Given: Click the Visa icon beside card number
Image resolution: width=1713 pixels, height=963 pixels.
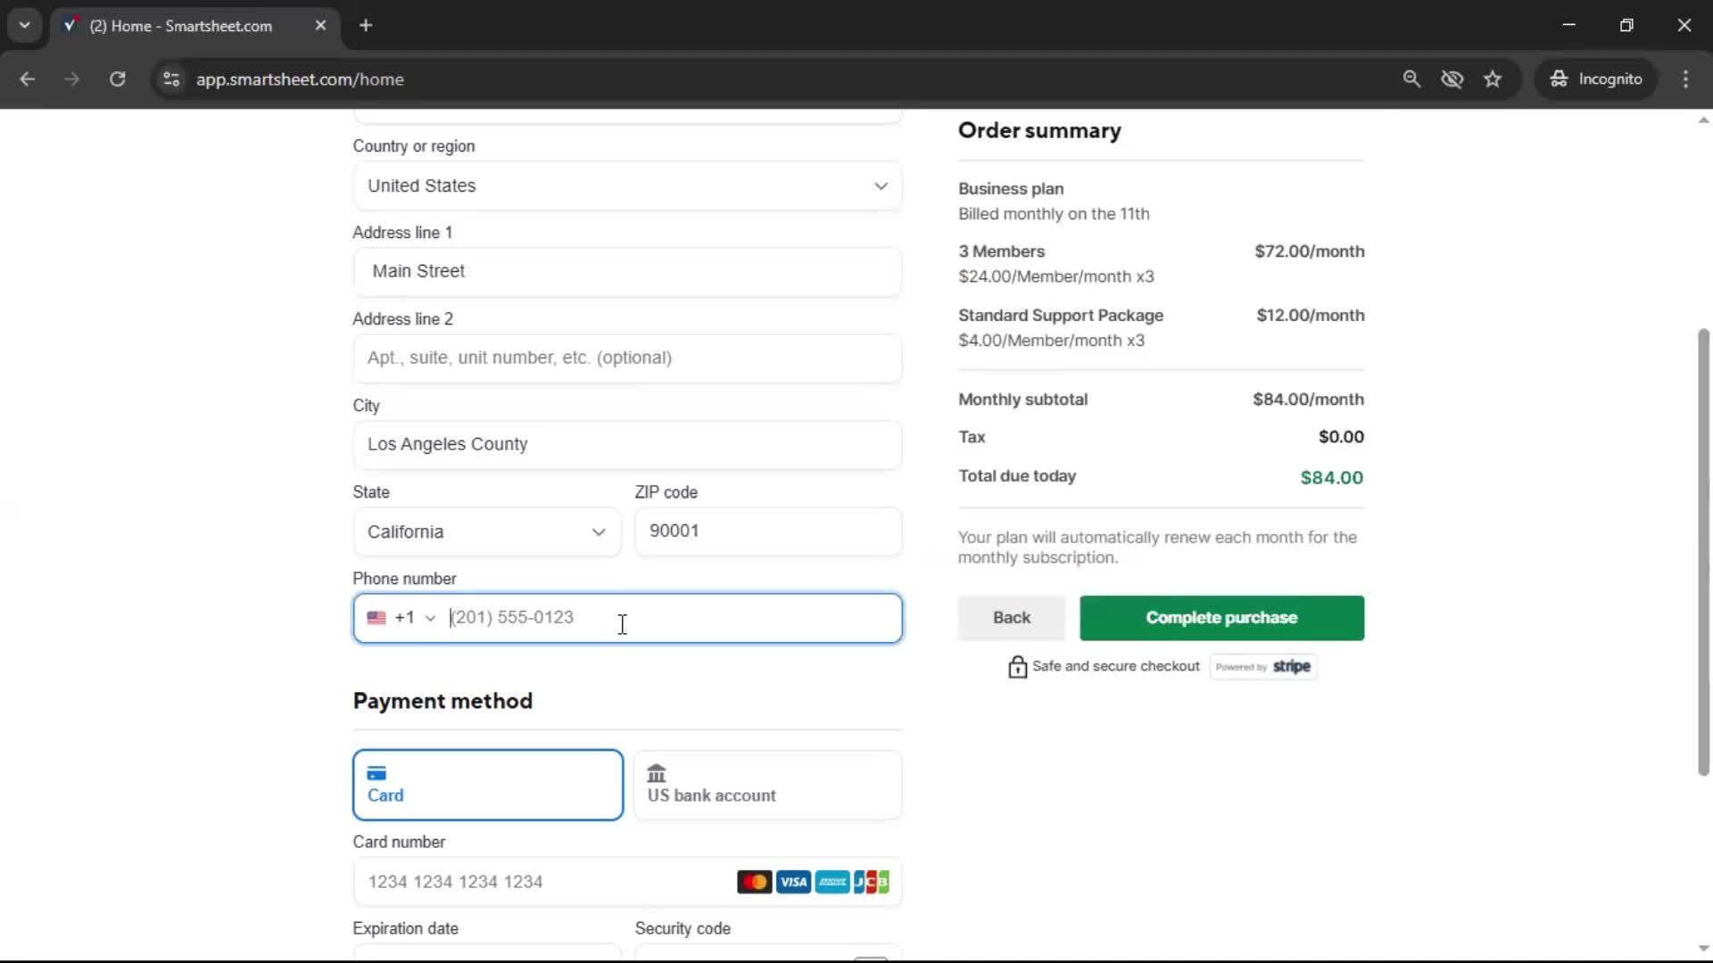Looking at the screenshot, I should pyautogui.click(x=792, y=881).
